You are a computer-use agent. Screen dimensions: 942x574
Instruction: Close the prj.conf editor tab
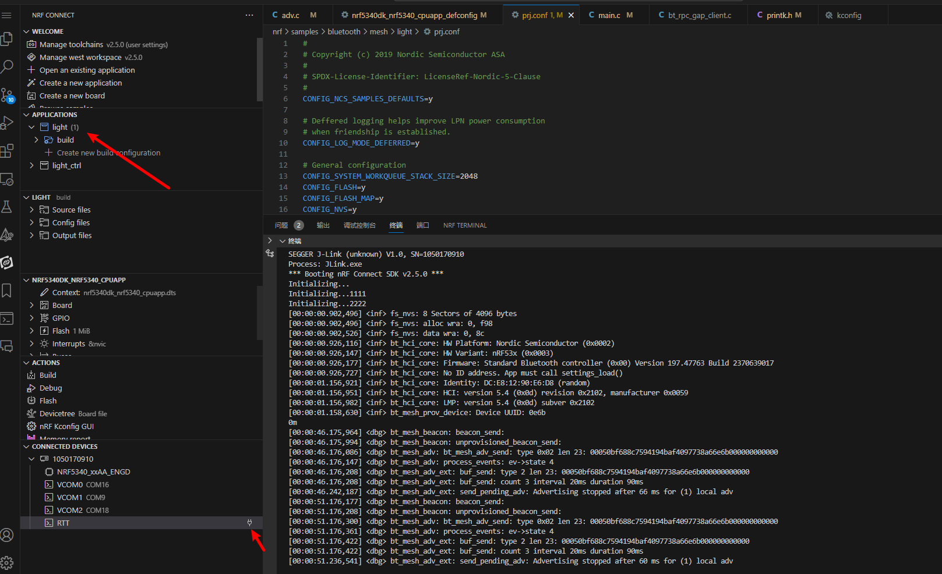click(571, 15)
